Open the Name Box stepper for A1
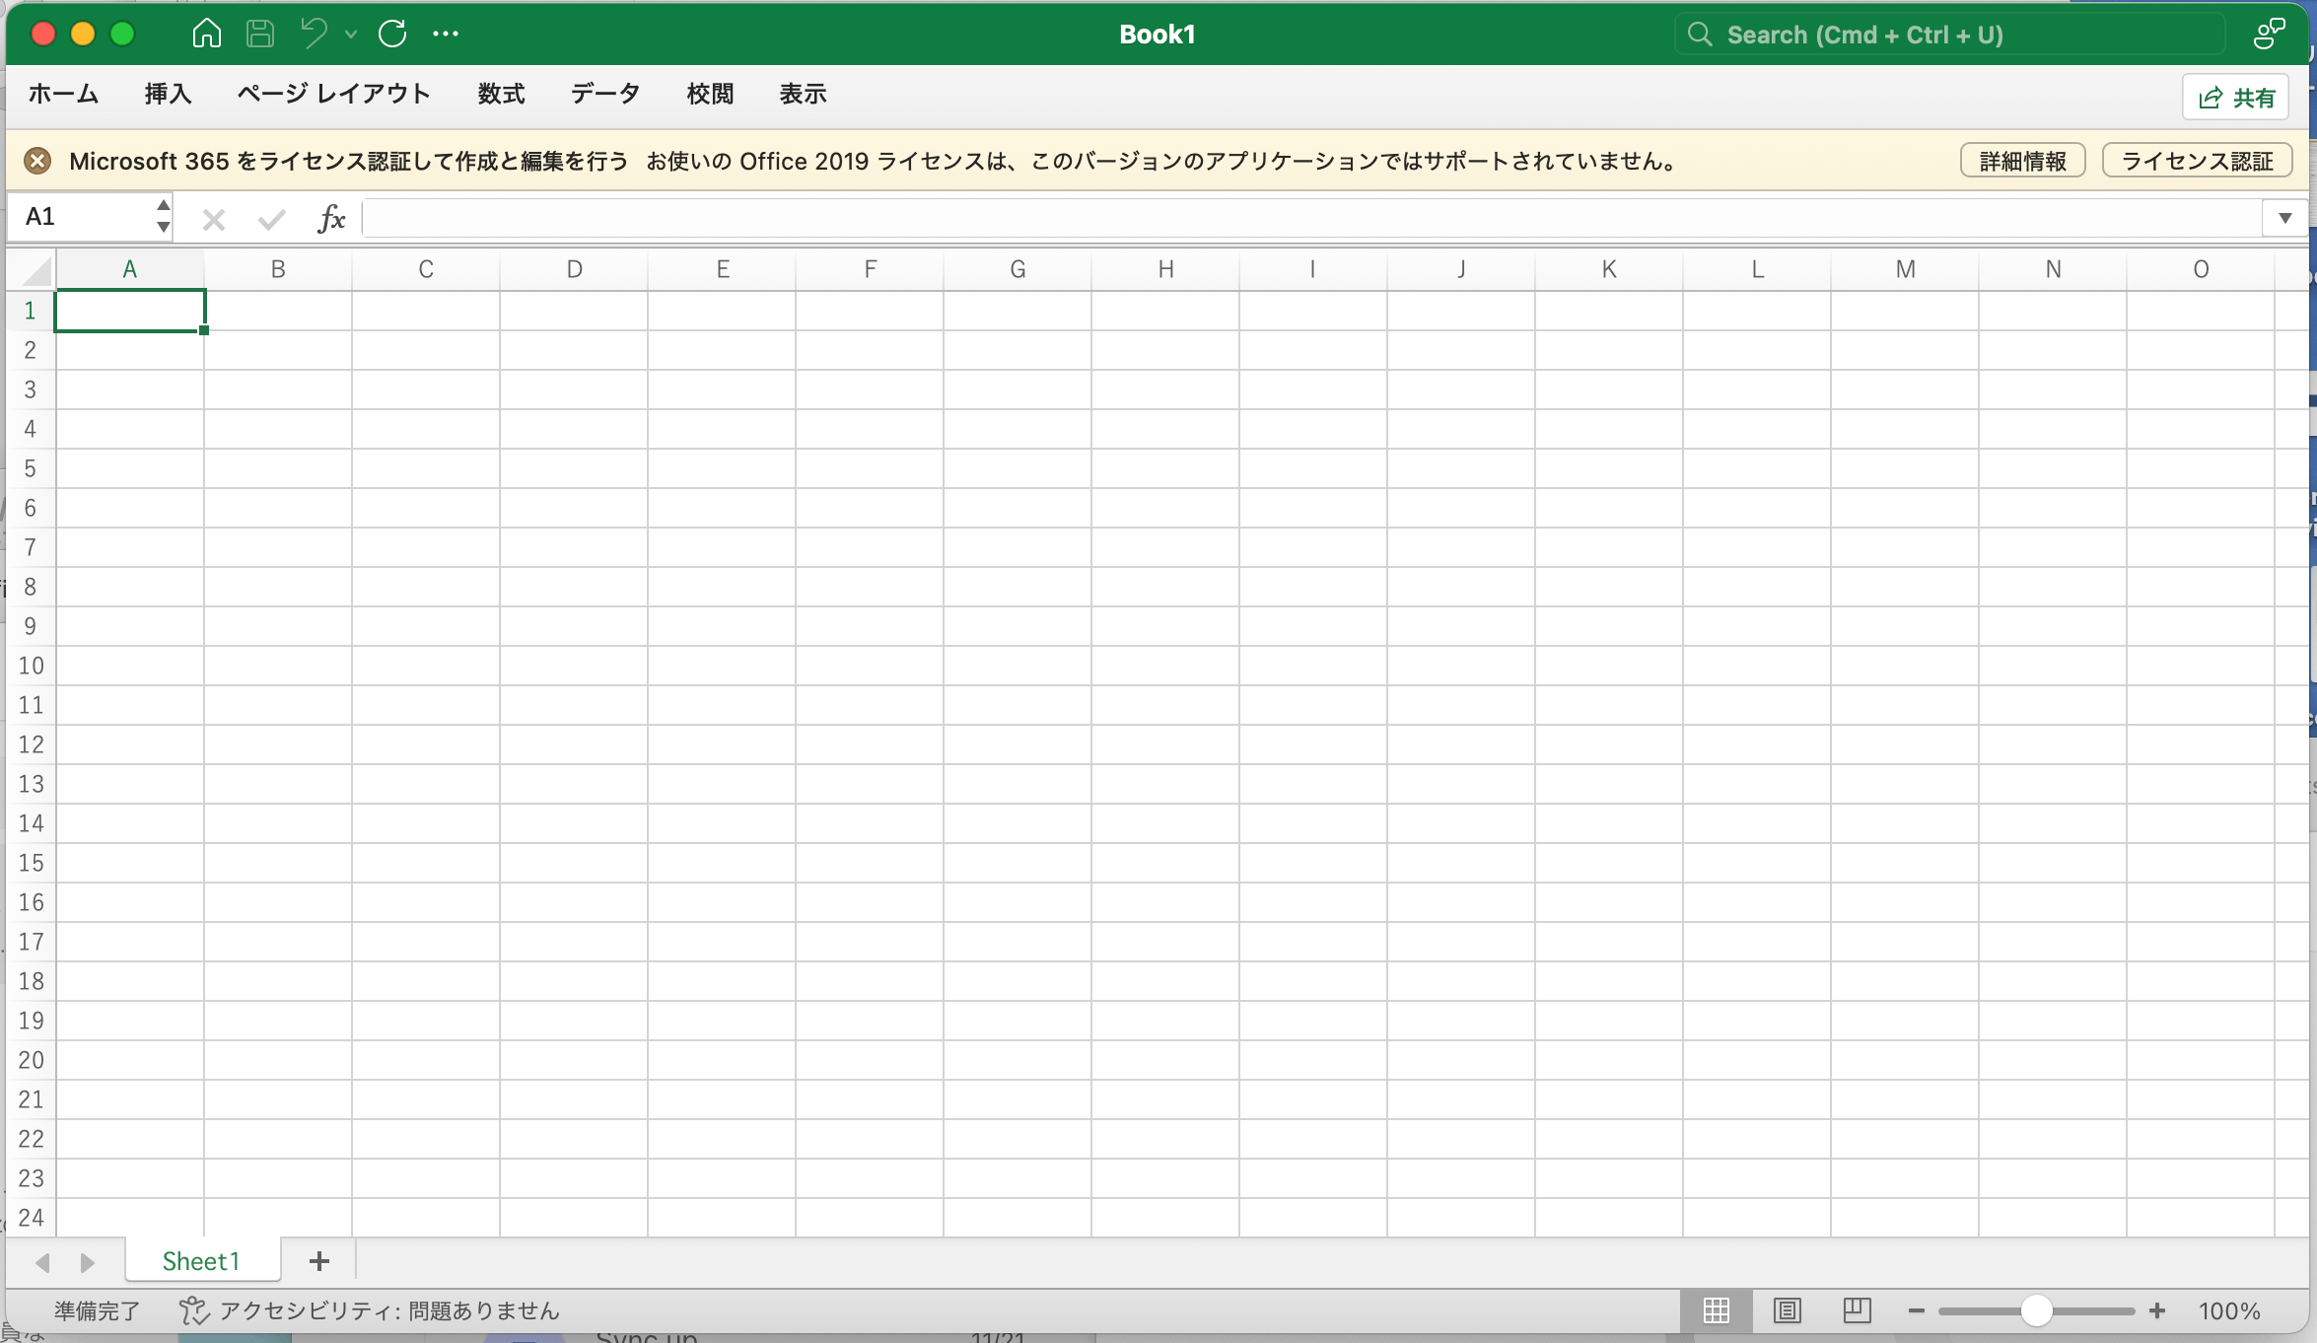2317x1343 pixels. click(x=163, y=217)
